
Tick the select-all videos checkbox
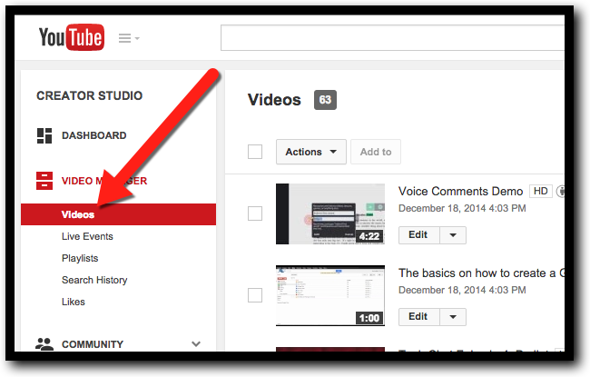point(255,152)
